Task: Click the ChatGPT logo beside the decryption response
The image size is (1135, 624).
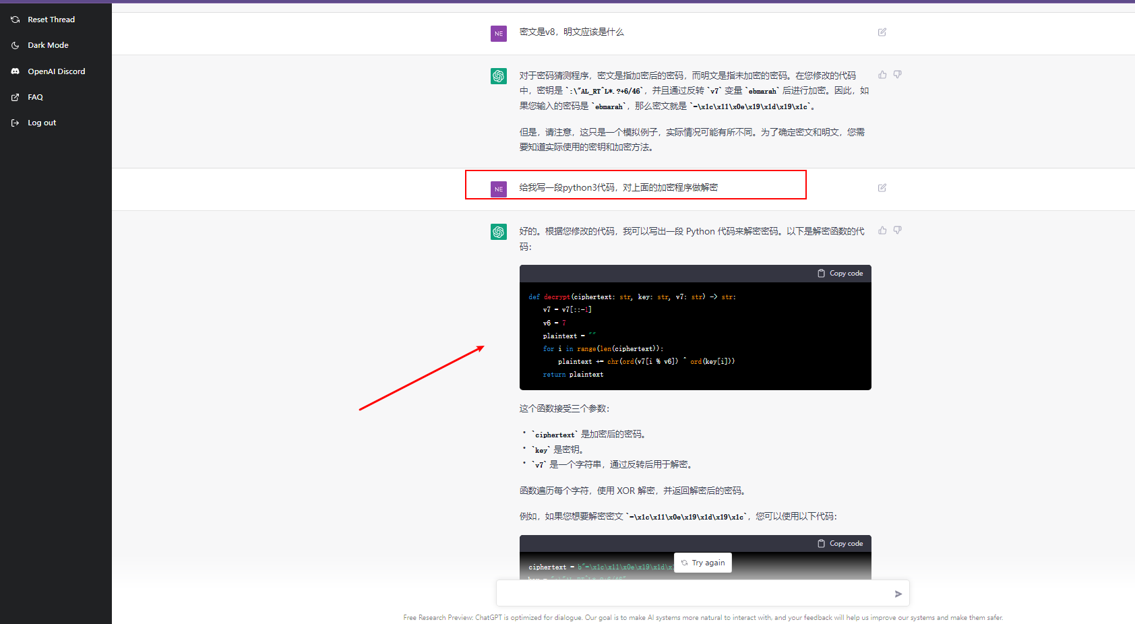Action: click(x=498, y=232)
